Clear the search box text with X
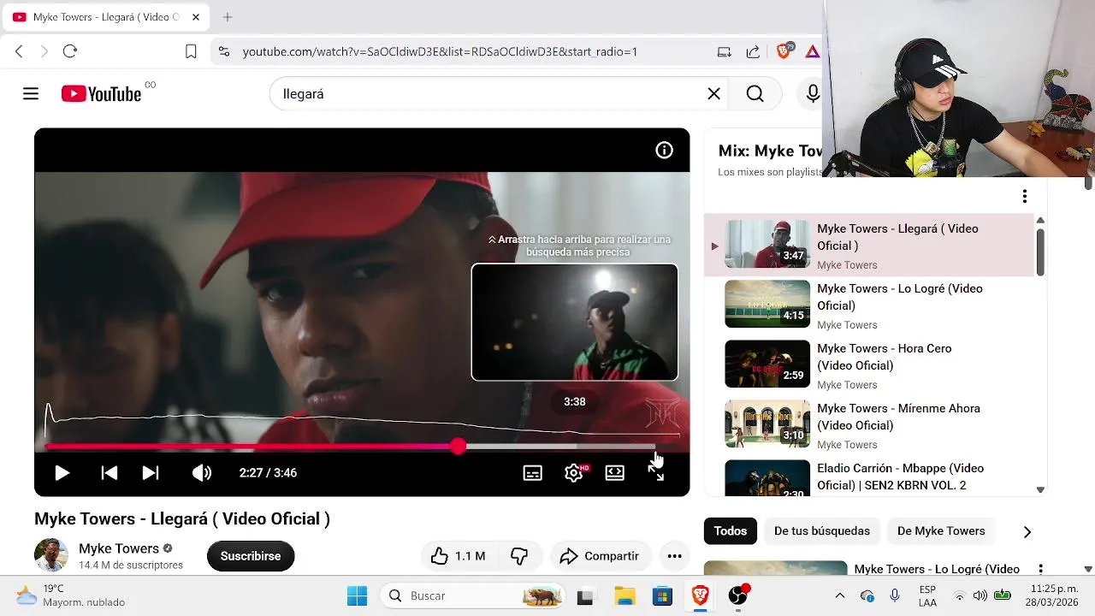This screenshot has height=616, width=1095. 713,94
